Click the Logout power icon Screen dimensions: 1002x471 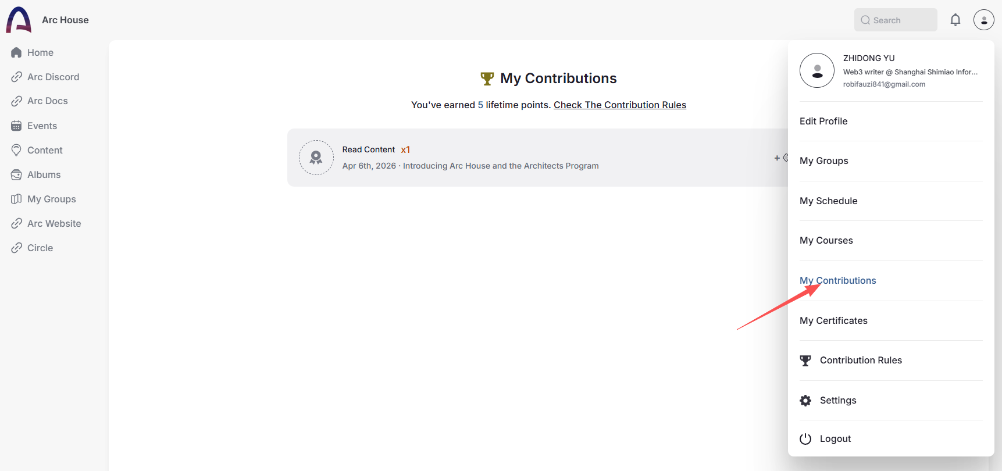[x=805, y=438]
